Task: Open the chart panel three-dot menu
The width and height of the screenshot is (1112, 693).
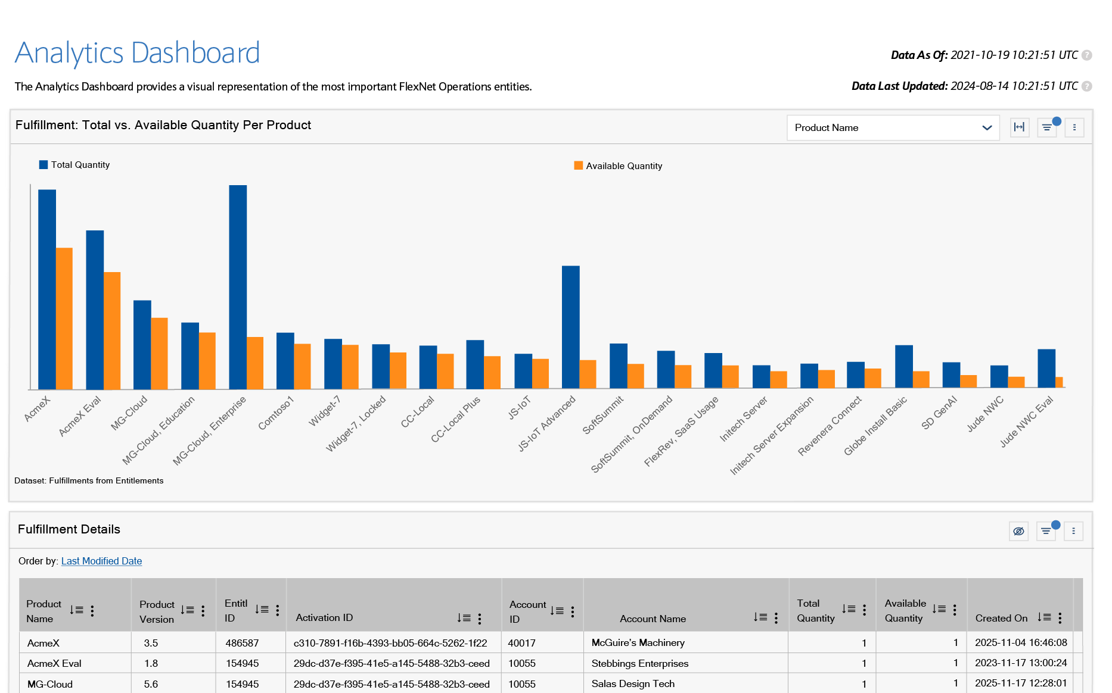Action: pos(1074,127)
